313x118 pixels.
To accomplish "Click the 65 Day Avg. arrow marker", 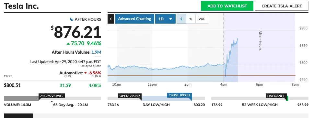I will [x=52, y=104].
